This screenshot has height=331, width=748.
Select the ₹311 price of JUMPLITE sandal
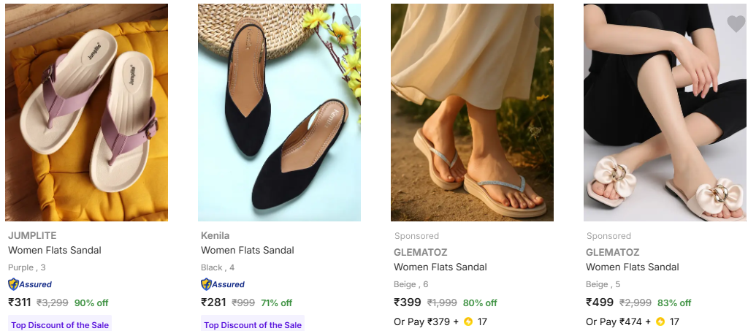[x=20, y=302]
